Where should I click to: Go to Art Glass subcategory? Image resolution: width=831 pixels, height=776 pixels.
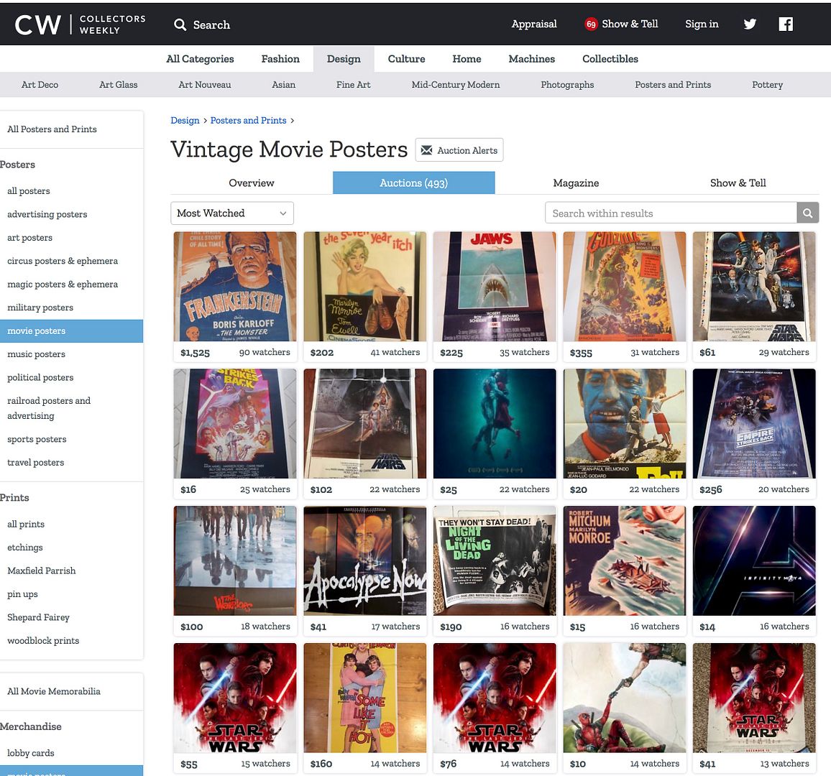click(118, 85)
